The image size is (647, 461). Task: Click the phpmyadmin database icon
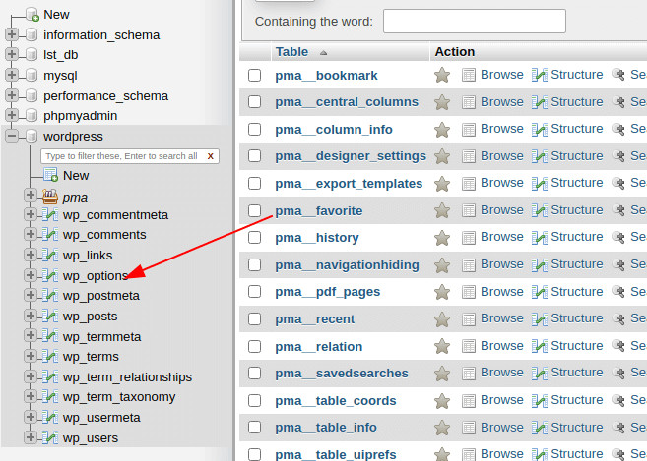click(32, 116)
